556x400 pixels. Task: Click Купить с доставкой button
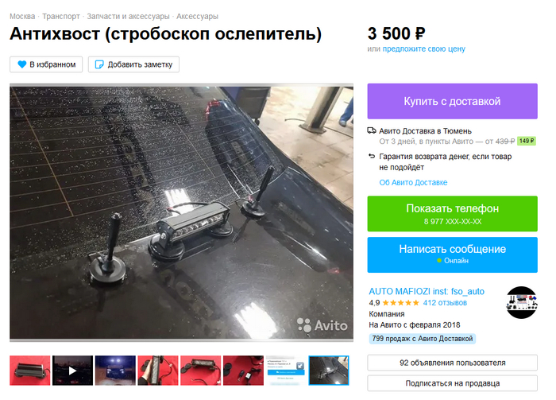tap(452, 101)
